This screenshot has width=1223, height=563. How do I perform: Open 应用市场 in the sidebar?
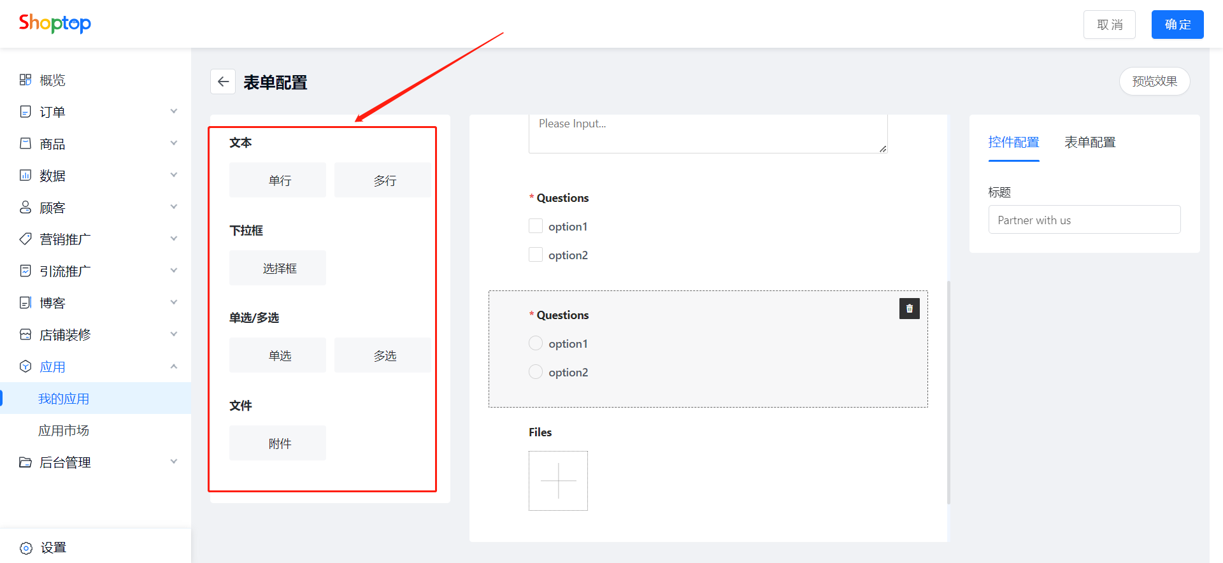pos(64,431)
